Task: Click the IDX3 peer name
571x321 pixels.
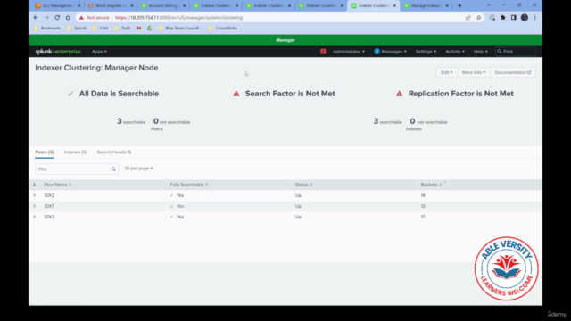Action: 50,217
